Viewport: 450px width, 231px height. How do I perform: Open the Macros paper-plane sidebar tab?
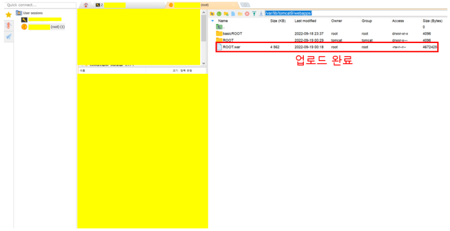click(x=9, y=37)
